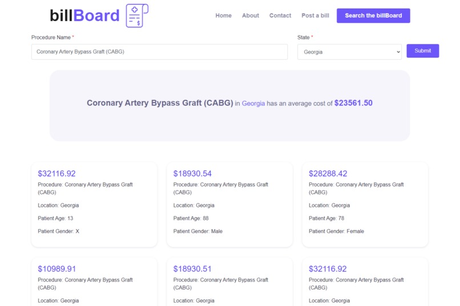Click the billBoard medical bill logo icon
The width and height of the screenshot is (460, 306).
pyautogui.click(x=137, y=15)
